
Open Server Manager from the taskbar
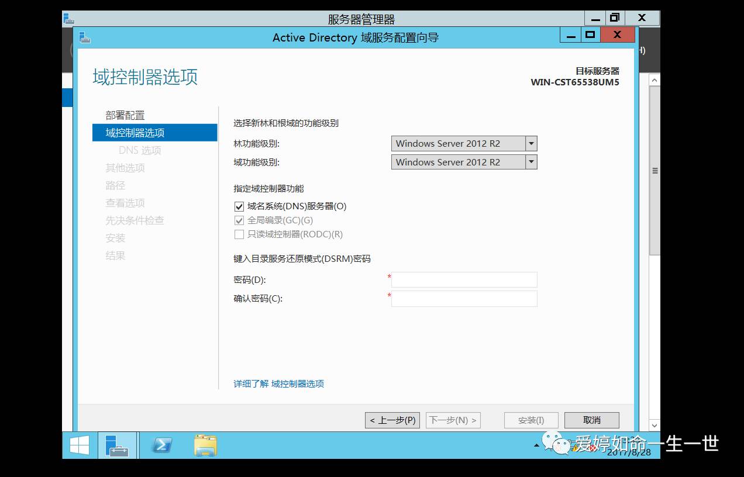pos(117,445)
